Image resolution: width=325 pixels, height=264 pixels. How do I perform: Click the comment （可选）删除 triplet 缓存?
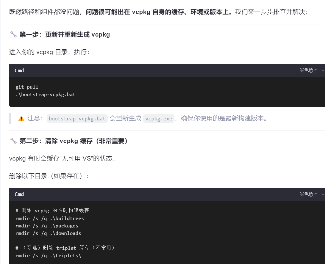point(65,248)
